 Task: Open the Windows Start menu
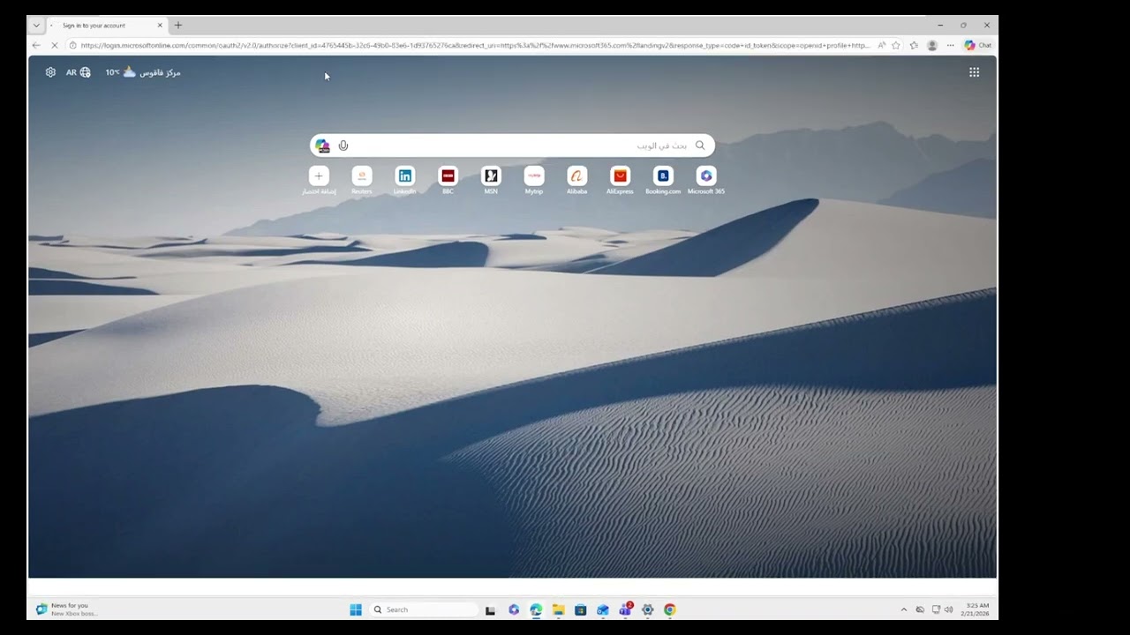tap(356, 609)
